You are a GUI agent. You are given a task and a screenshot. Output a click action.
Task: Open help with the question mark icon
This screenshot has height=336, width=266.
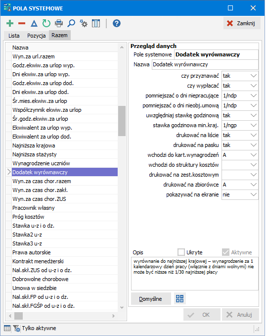[117, 23]
